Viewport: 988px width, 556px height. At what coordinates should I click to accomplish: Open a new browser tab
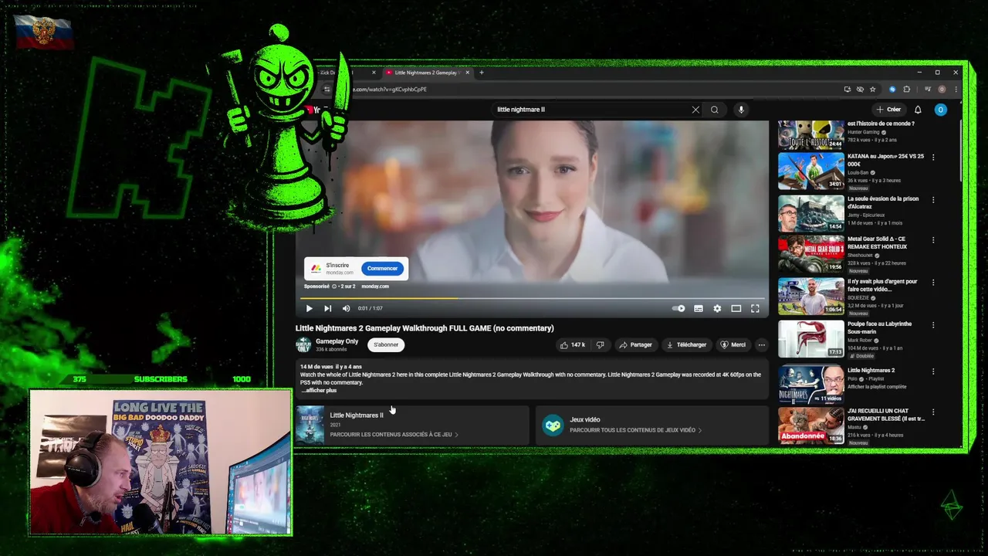(x=482, y=73)
